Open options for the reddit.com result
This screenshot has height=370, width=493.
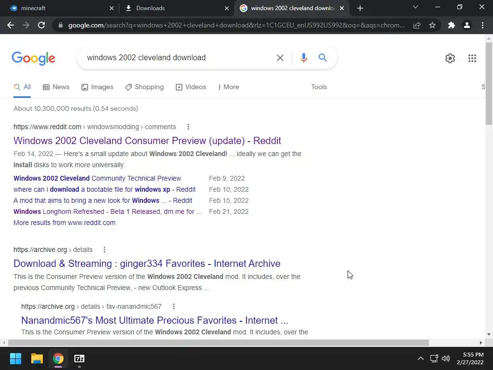tap(188, 127)
